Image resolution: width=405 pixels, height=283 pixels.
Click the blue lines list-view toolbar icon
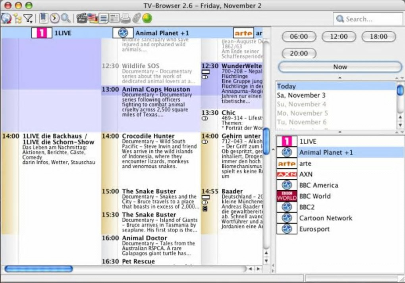tap(104, 19)
